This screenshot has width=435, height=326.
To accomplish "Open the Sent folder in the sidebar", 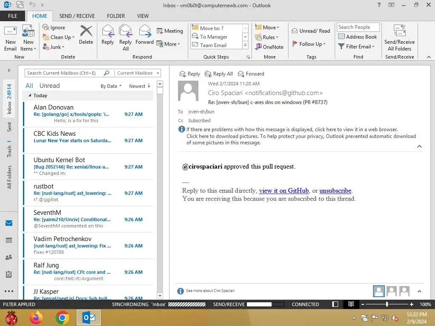I will tap(9, 127).
